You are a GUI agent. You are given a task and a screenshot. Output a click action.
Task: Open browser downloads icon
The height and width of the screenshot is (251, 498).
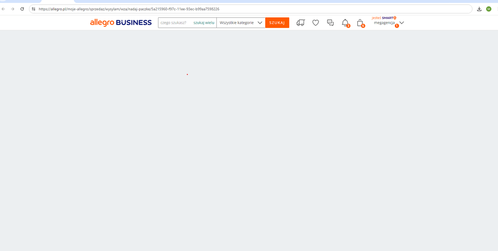click(x=479, y=9)
